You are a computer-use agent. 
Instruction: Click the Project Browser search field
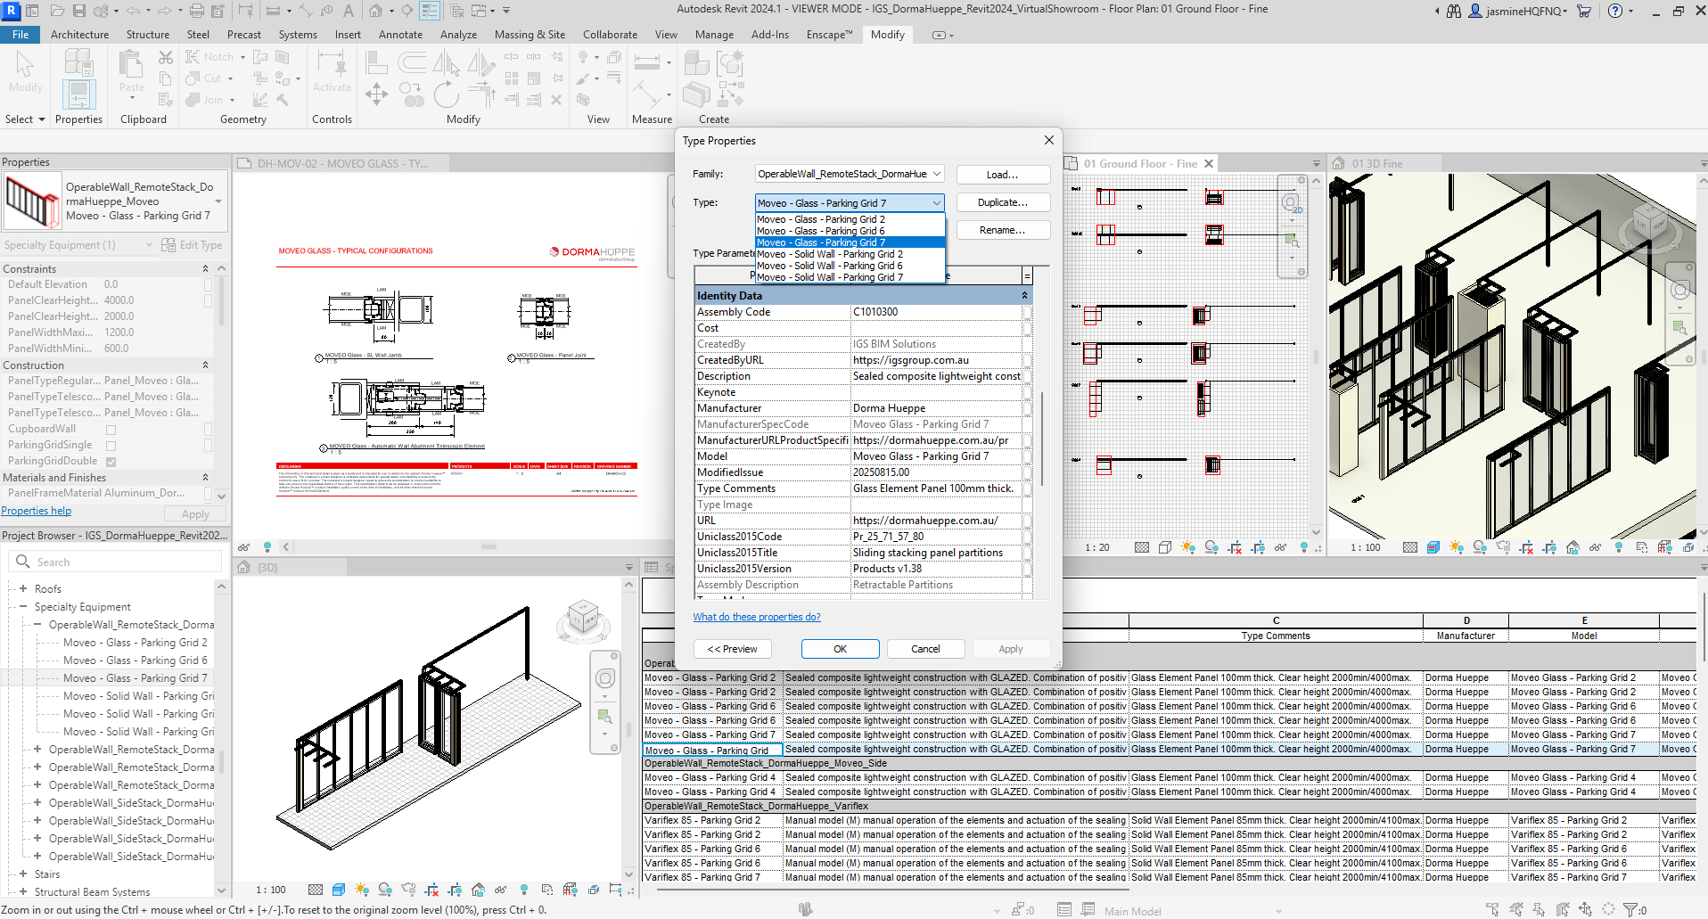click(116, 562)
